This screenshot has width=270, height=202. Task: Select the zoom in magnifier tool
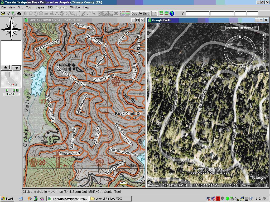(25, 13)
